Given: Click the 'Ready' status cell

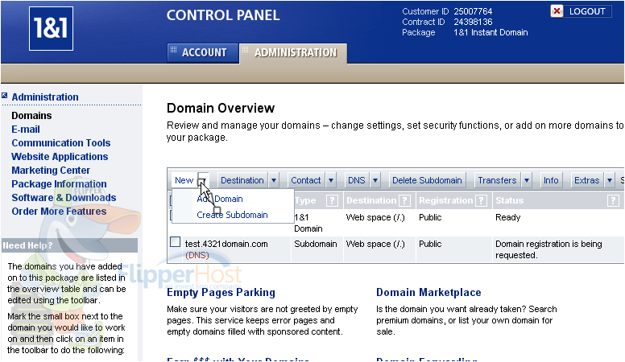Looking at the screenshot, I should coord(507,217).
